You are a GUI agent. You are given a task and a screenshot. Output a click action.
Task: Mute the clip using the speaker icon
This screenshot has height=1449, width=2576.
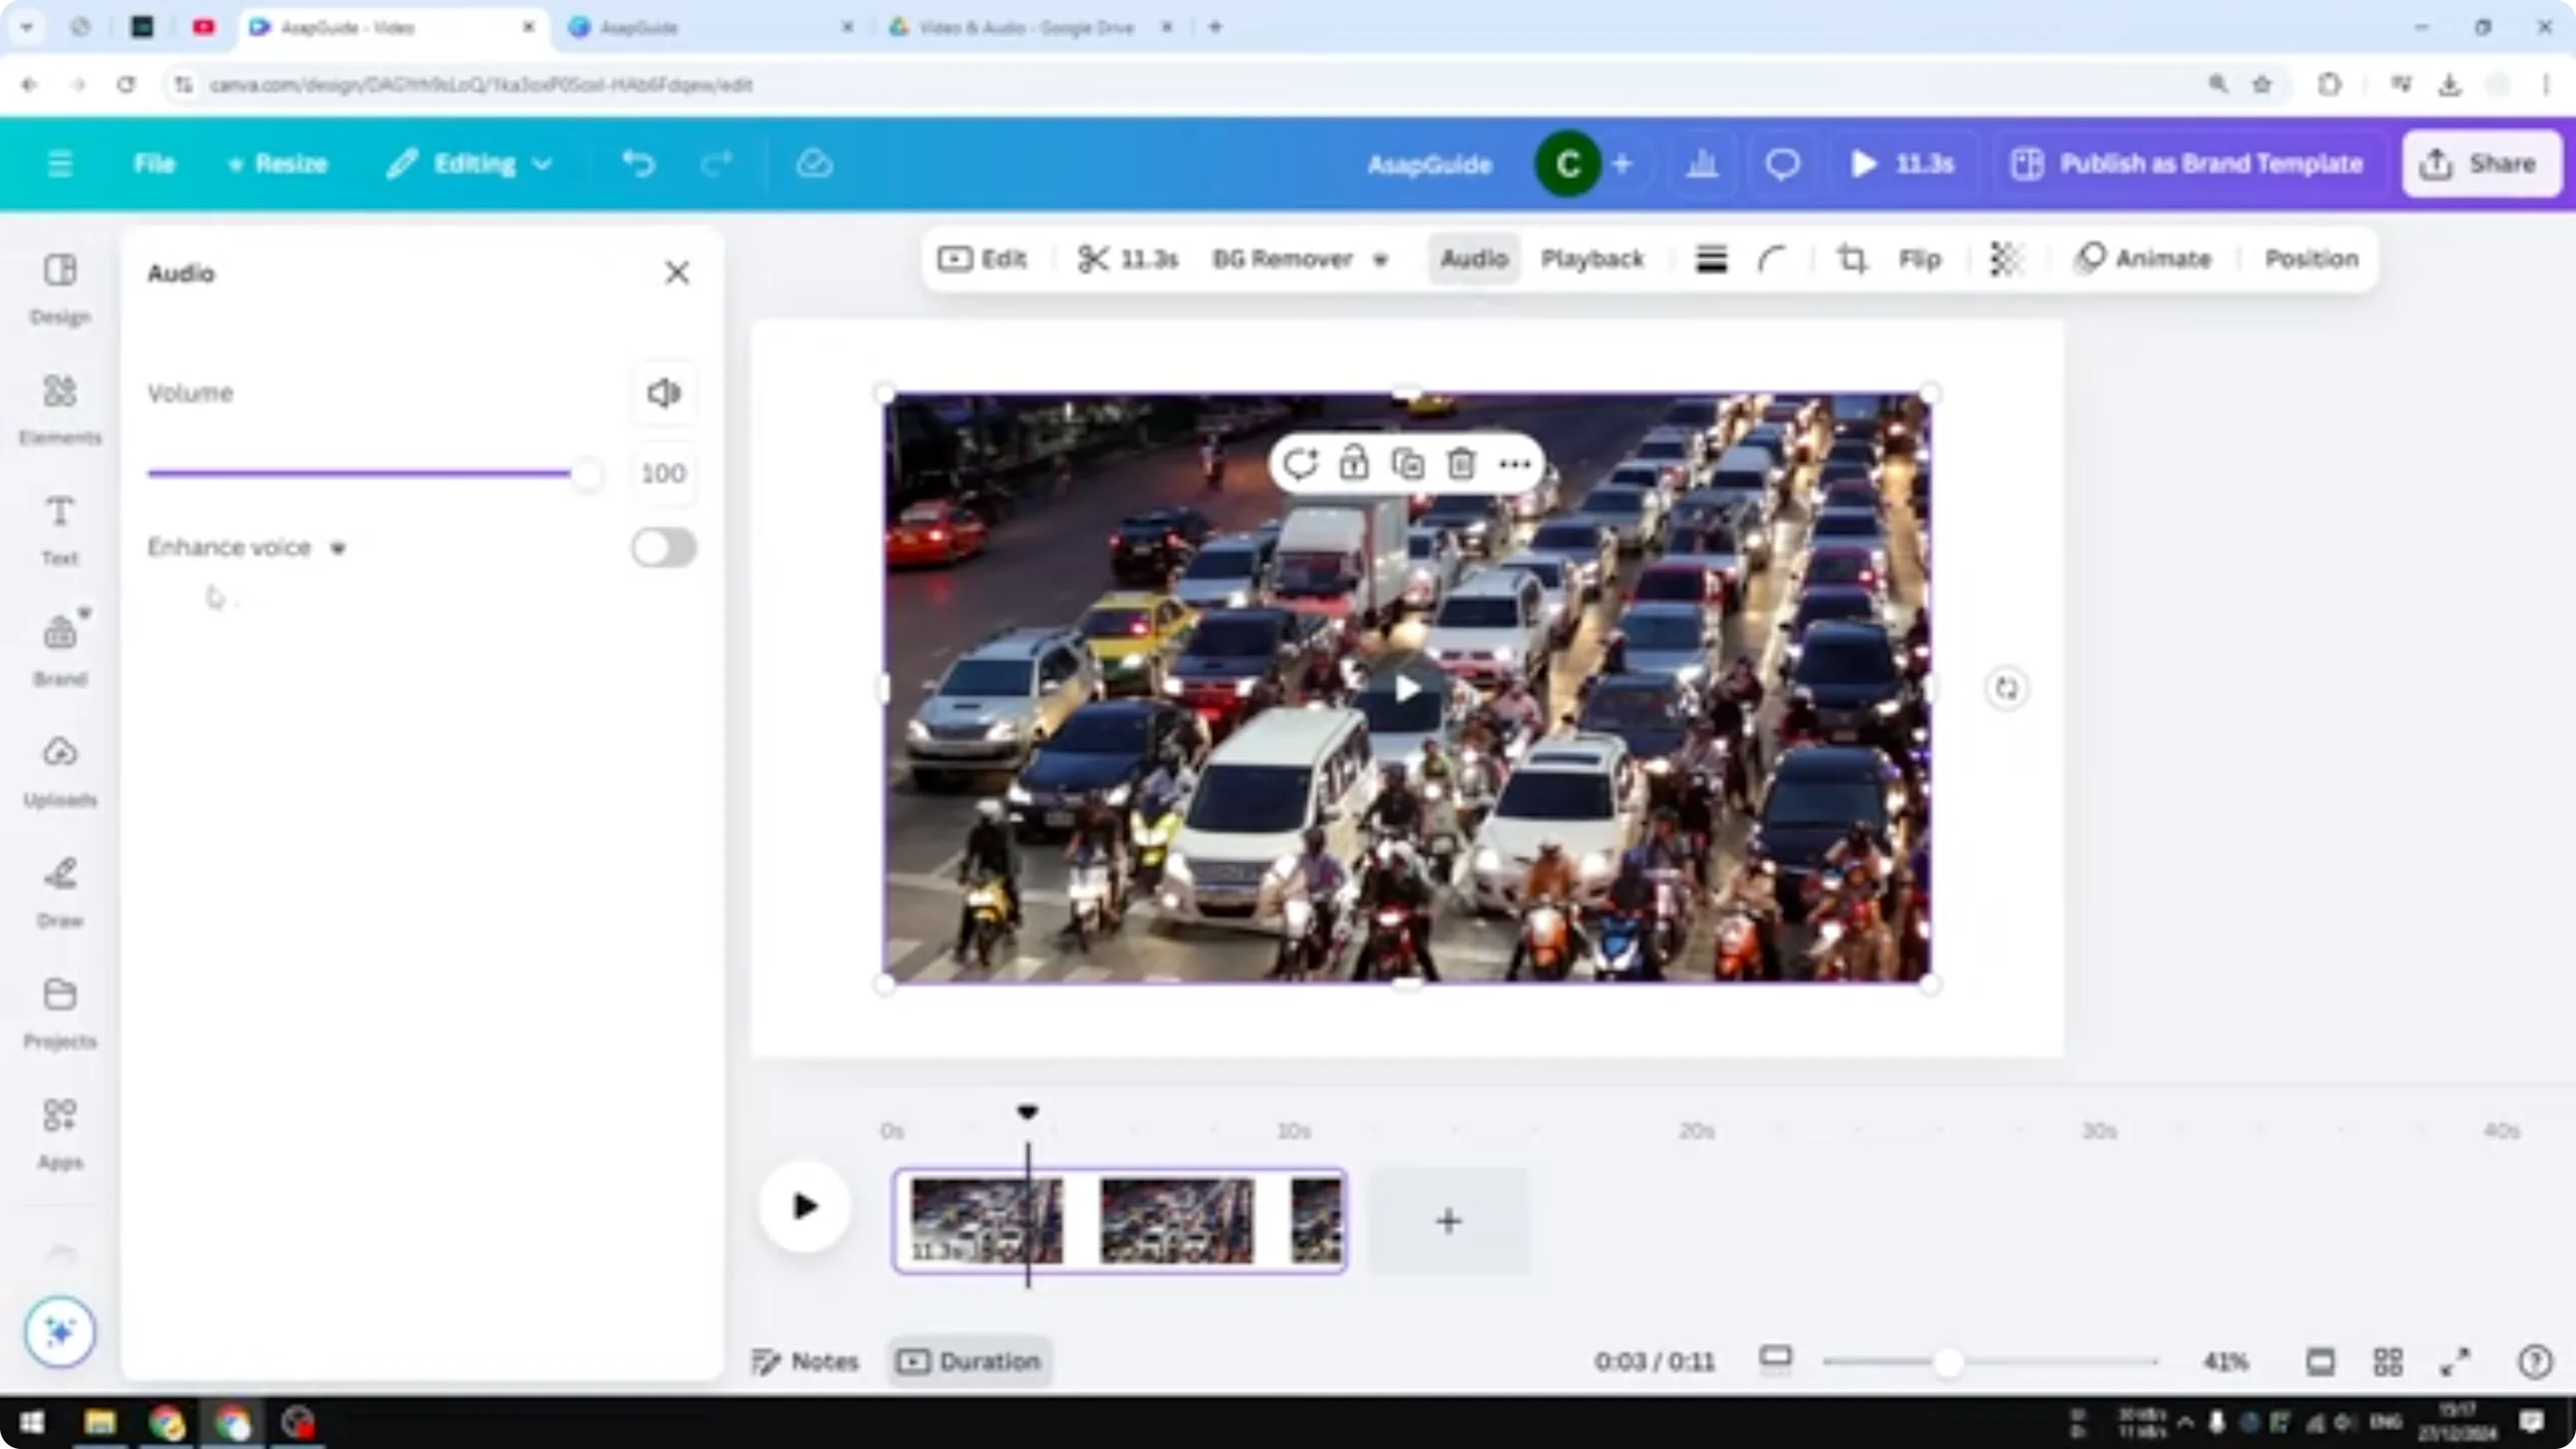click(663, 392)
